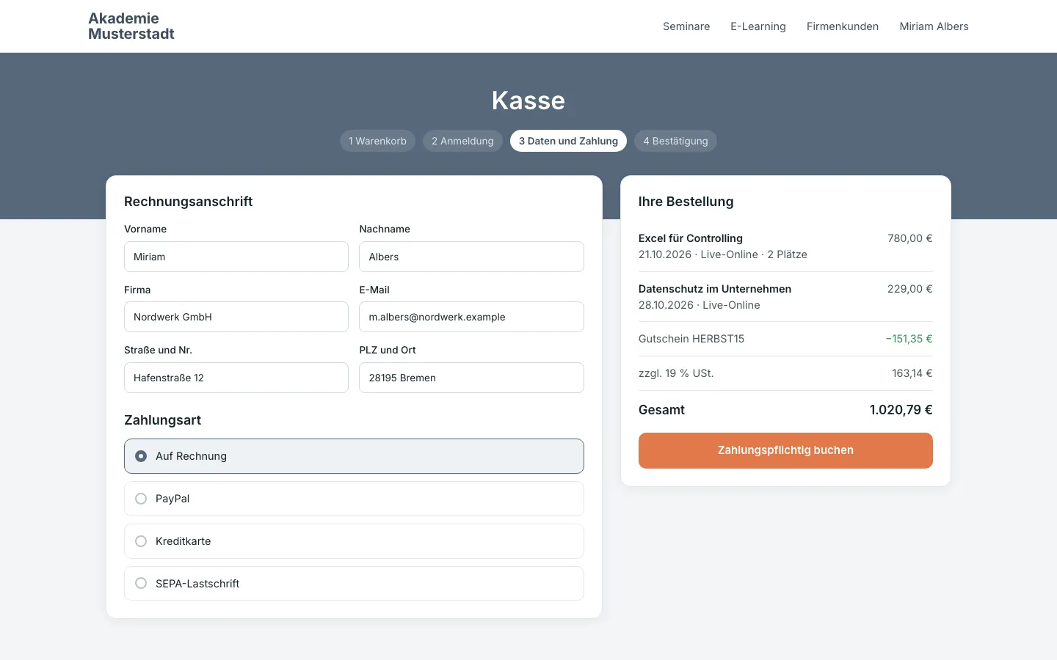Choose PayPal as payment method
Viewport: 1057px width, 660px height.
pos(354,499)
